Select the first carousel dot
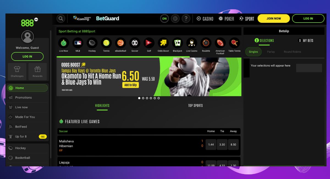This screenshot has width=330, height=179. pos(139,98)
